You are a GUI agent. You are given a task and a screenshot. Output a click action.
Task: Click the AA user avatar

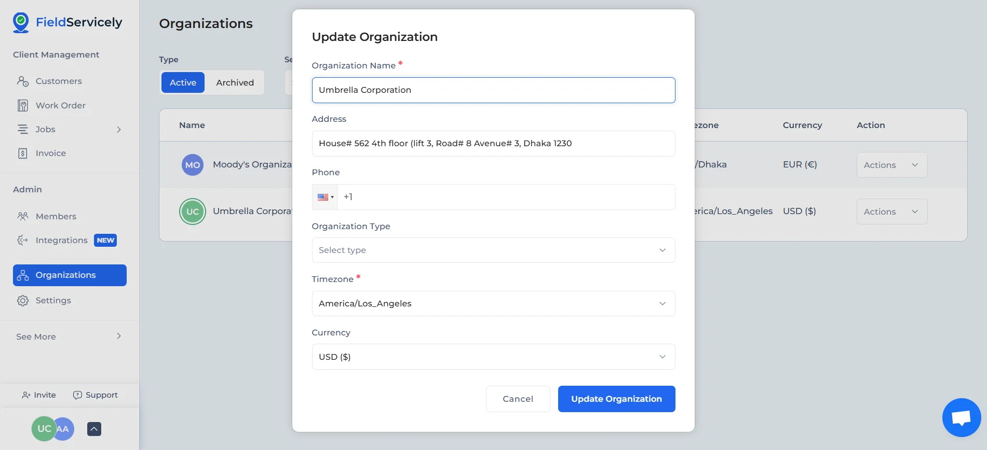pyautogui.click(x=64, y=429)
